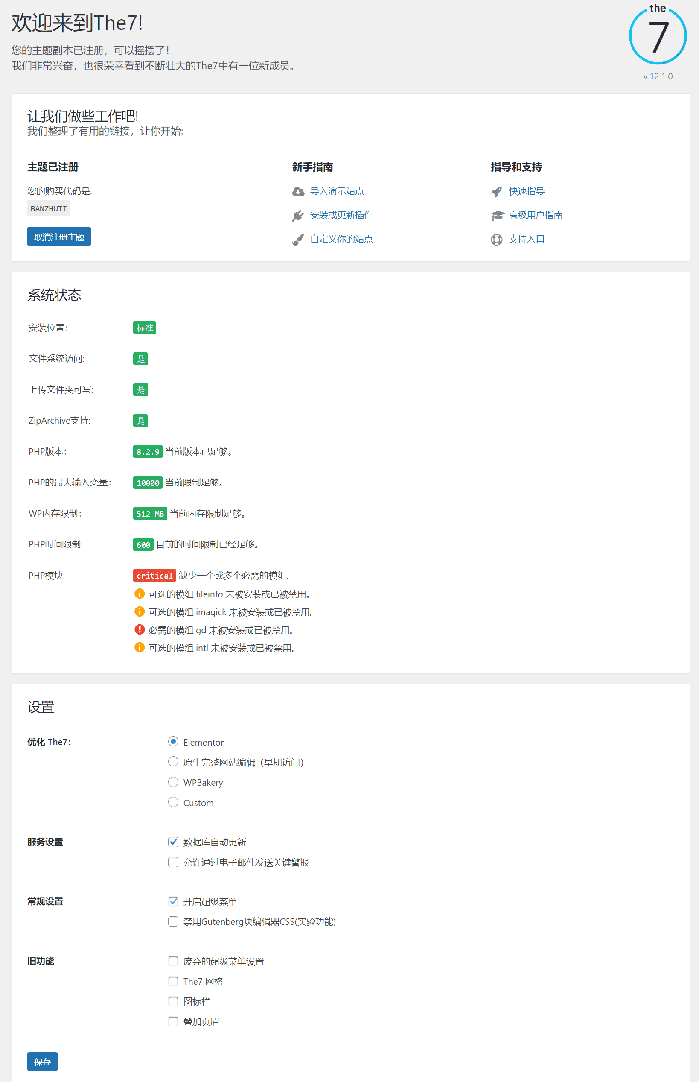Uncheck the 数据库自动更新 checkbox
The image size is (699, 1082).
point(173,842)
